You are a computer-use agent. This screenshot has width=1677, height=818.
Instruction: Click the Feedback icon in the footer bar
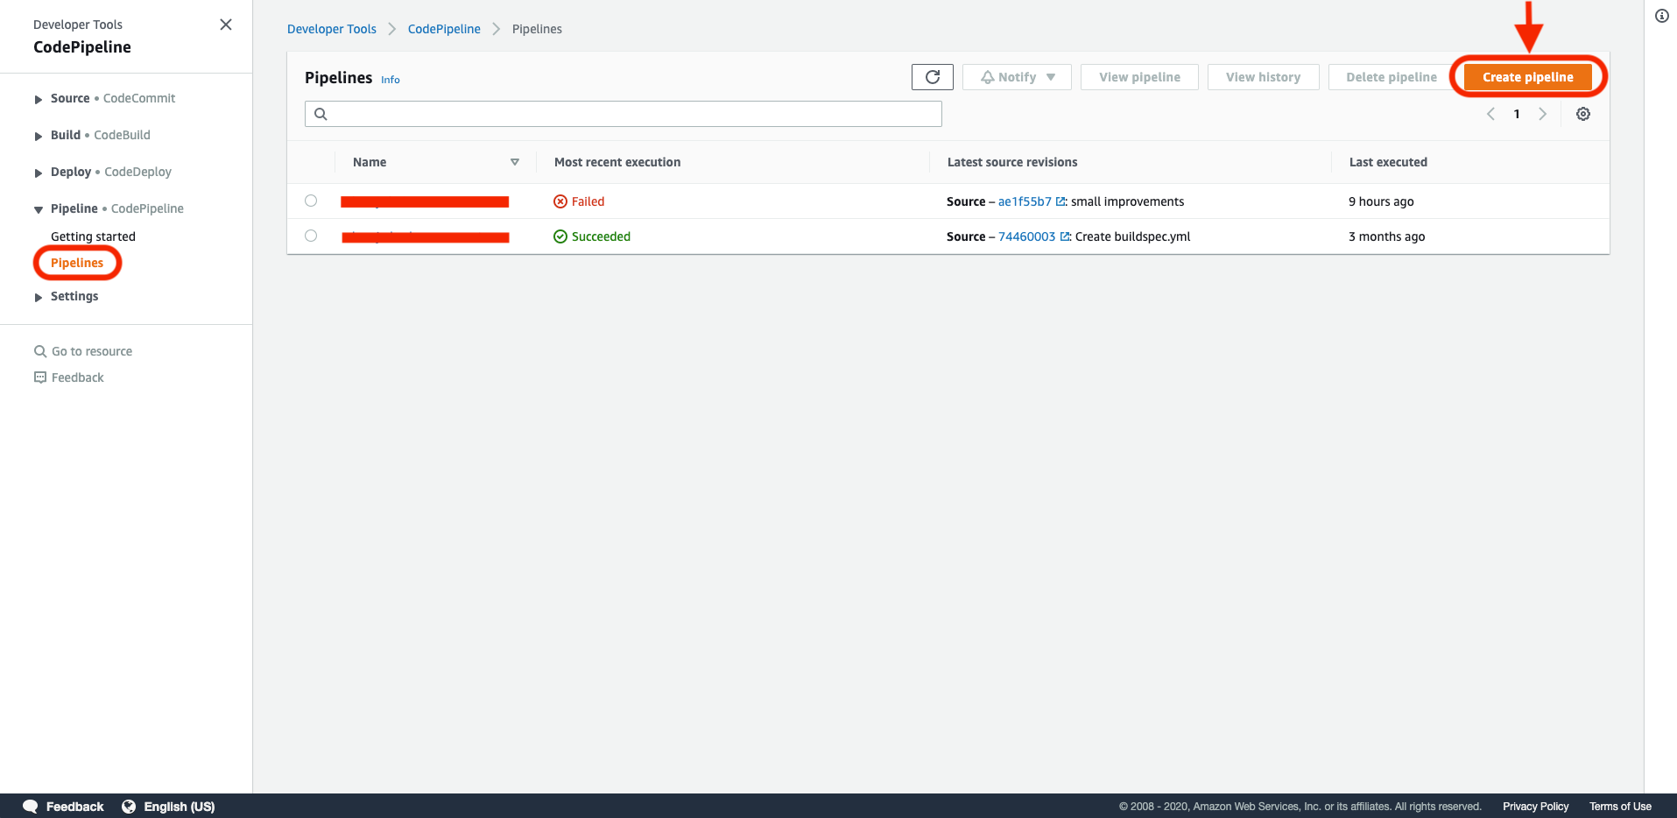(x=29, y=806)
